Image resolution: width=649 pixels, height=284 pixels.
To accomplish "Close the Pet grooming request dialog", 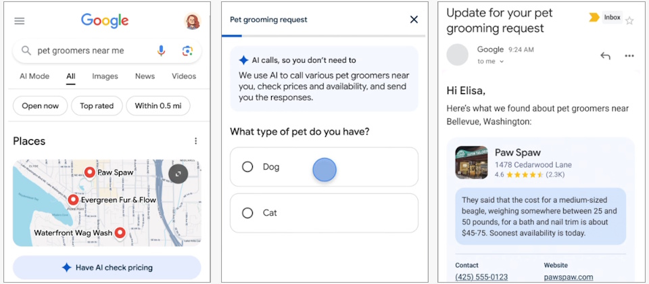I will coord(414,20).
